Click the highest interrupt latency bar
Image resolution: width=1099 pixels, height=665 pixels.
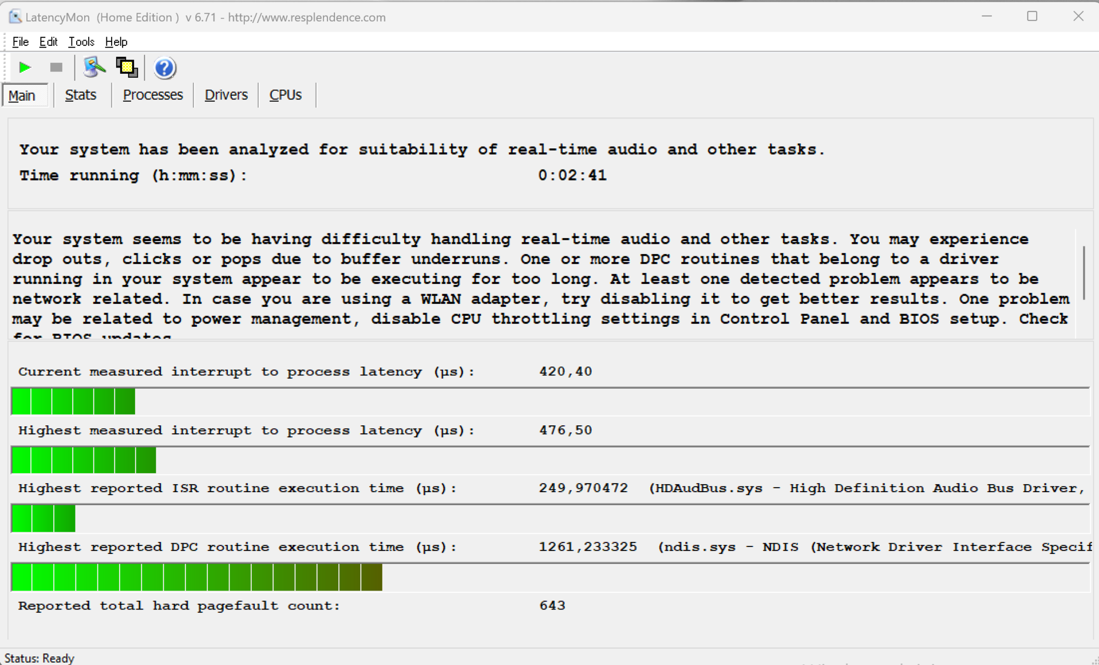[x=84, y=460]
